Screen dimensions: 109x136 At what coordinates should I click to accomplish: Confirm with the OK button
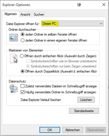click(x=50, y=130)
